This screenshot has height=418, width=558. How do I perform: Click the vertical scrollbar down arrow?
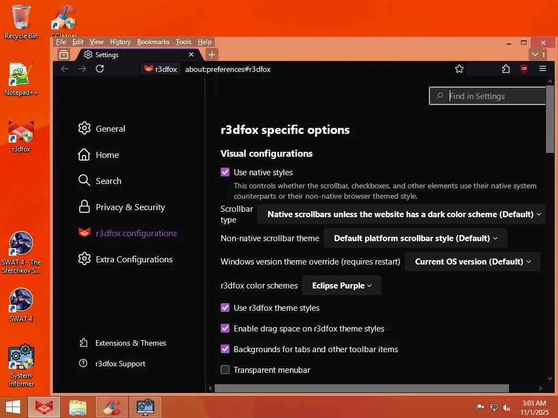[550, 379]
